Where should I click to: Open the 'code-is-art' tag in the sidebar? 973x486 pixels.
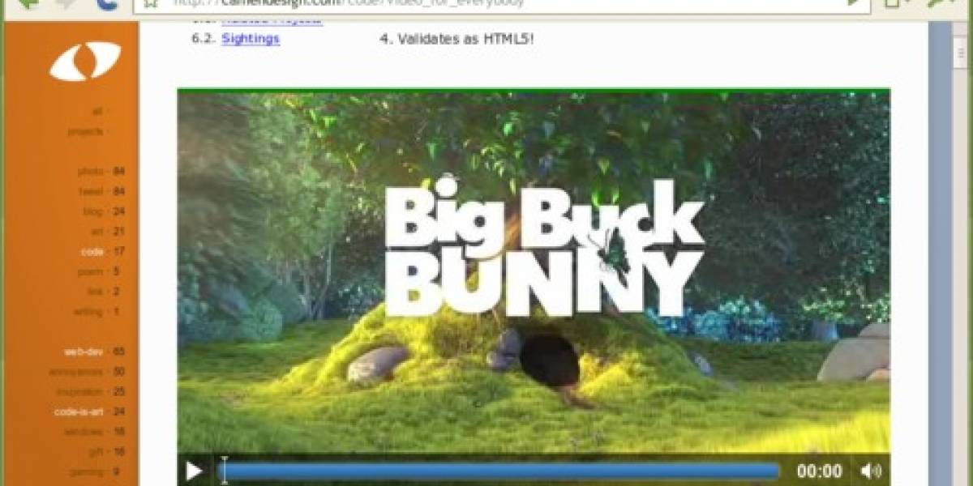(x=79, y=411)
